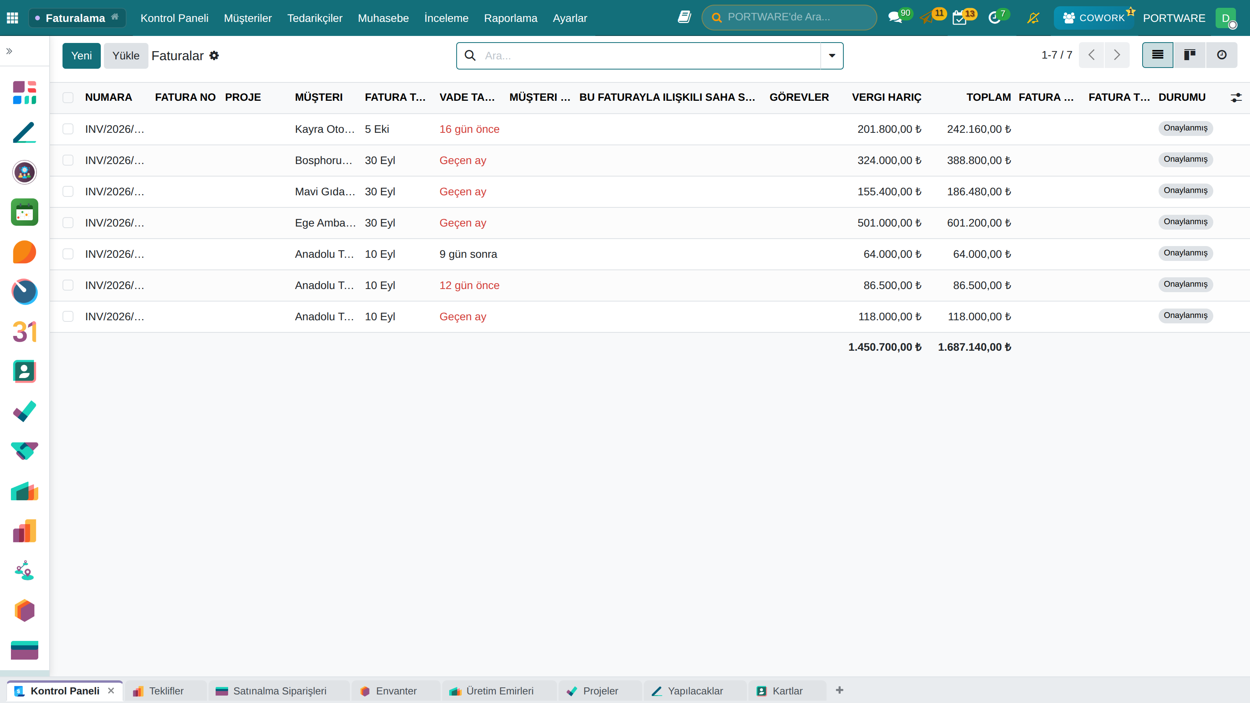Open the green calendar app in sidebar
This screenshot has width=1250, height=703.
tap(25, 212)
